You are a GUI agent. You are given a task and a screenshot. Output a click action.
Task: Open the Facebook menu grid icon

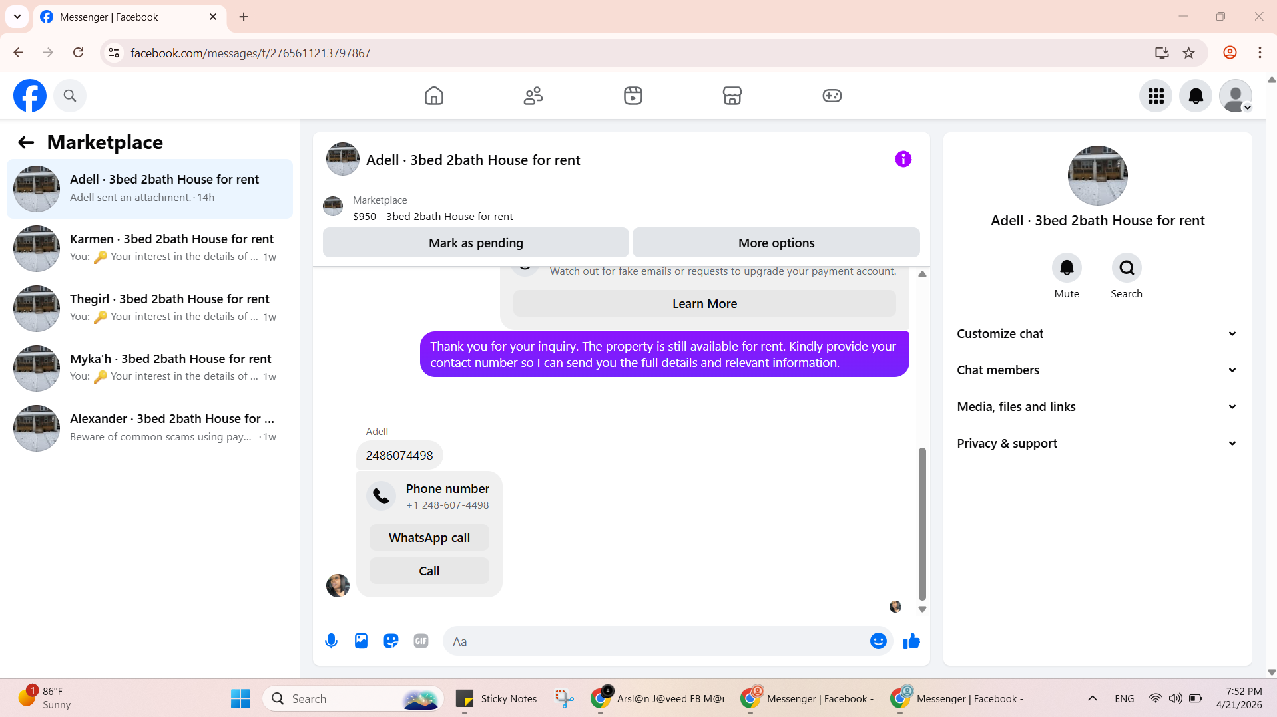(x=1156, y=96)
